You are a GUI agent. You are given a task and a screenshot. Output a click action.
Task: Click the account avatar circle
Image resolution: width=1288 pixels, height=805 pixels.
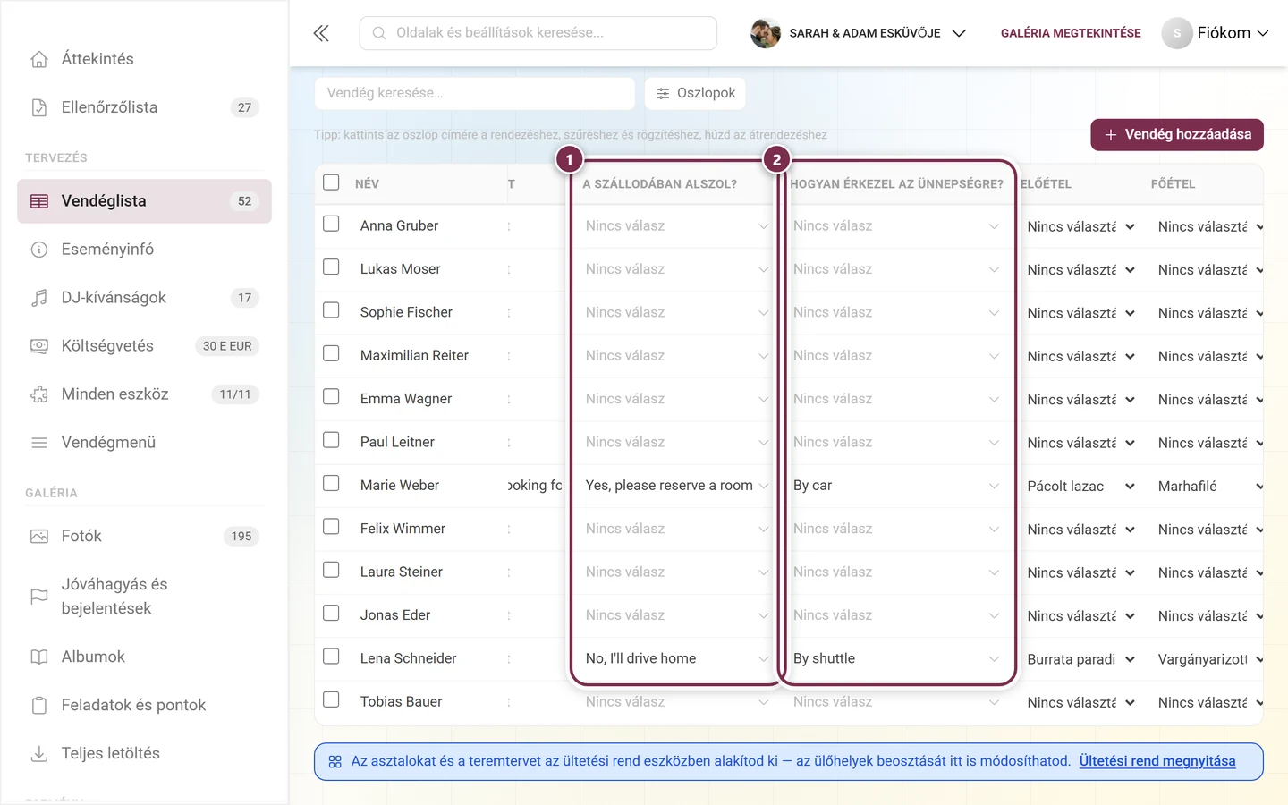(1177, 33)
